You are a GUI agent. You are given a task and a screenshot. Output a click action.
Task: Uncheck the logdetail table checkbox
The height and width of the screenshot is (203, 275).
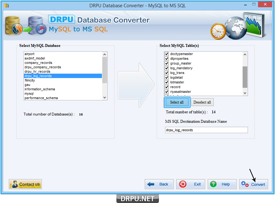pos(167,77)
